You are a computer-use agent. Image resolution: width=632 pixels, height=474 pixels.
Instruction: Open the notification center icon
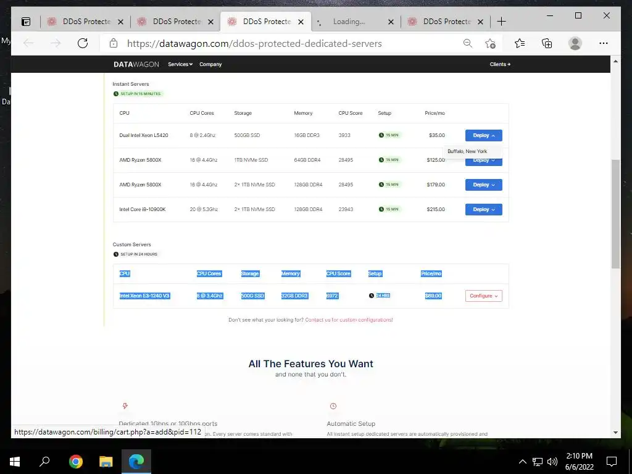pyautogui.click(x=612, y=462)
